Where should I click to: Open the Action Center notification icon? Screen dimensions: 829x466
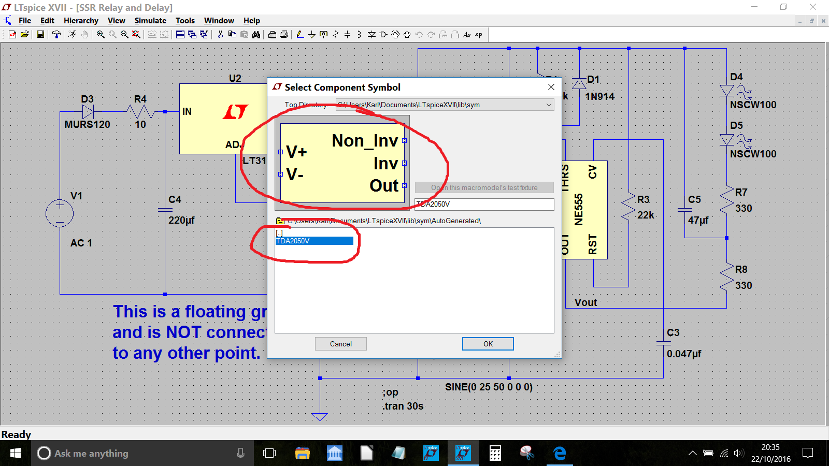[x=807, y=453]
